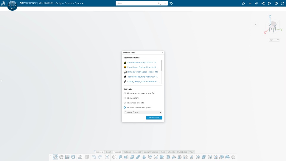This screenshot has height=161, width=286.
Task: Select the Loft feature icon
Action: point(144,157)
